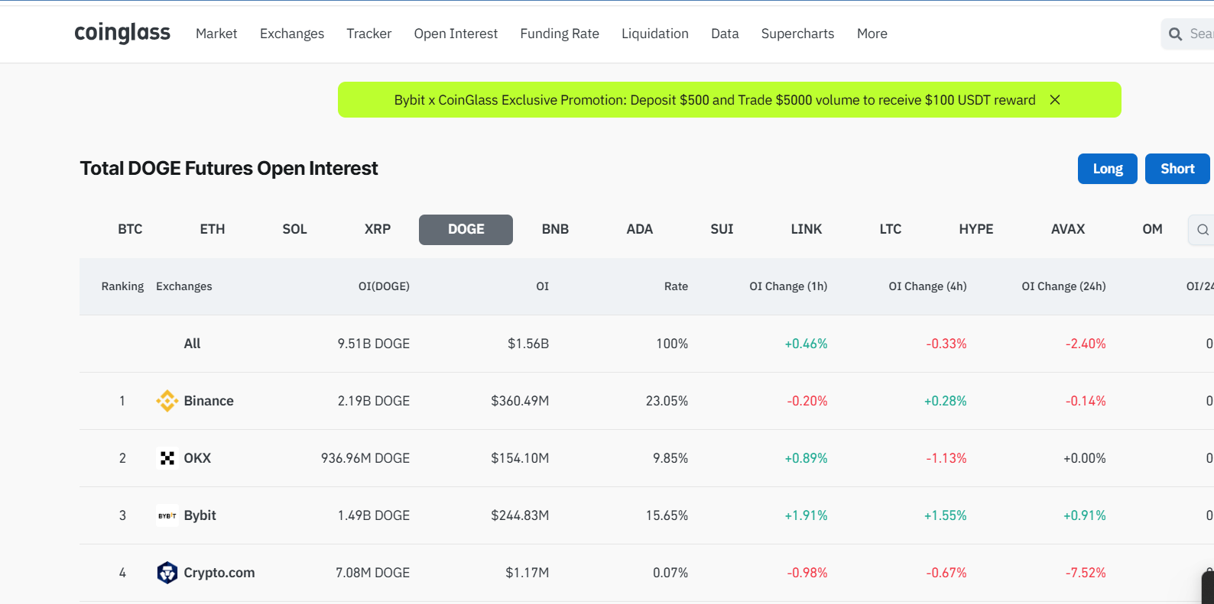Viewport: 1214px width, 604px height.
Task: Select the LINK coin tab
Action: click(807, 229)
